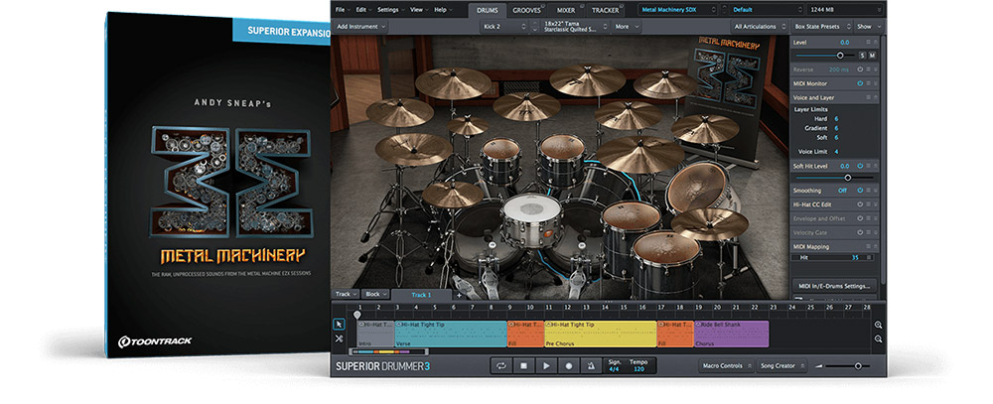The image size is (993, 404).
Task: Expand the Hi-Hat CC Edit section
Action: coord(876,204)
